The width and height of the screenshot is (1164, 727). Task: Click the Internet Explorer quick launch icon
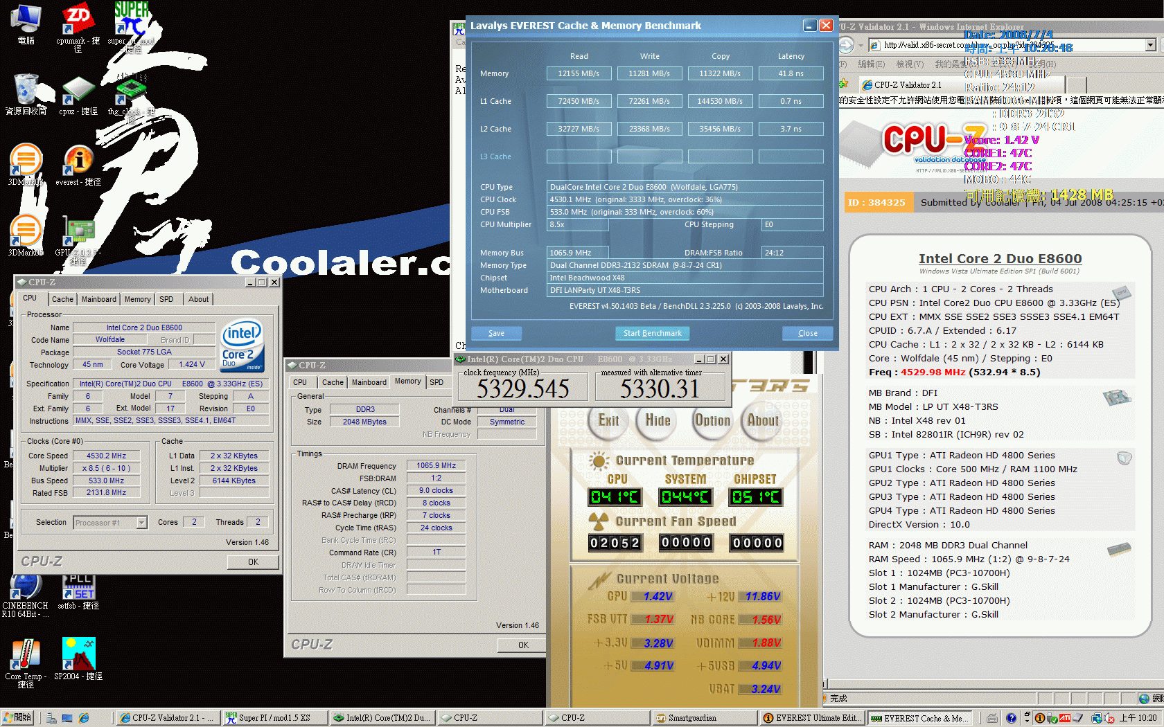pos(84,718)
